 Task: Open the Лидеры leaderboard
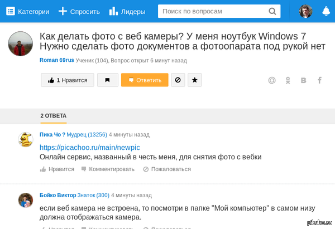click(127, 11)
